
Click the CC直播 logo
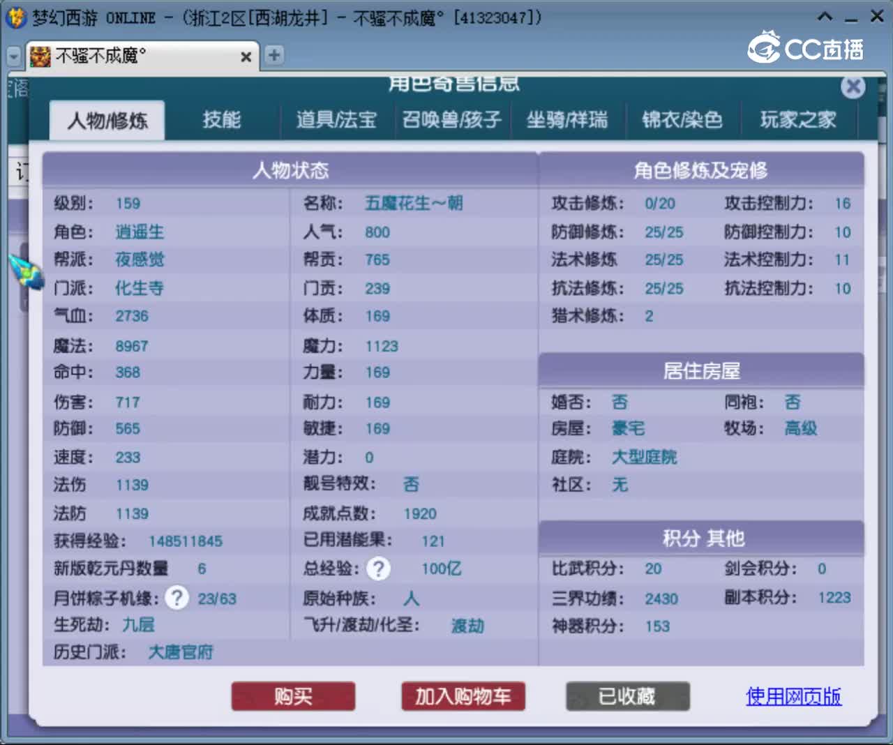click(x=806, y=47)
